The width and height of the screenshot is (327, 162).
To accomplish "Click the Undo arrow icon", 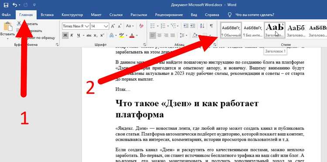I will point(15,5).
